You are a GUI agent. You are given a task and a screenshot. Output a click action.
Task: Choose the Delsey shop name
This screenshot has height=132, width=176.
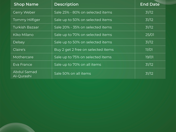(19, 42)
